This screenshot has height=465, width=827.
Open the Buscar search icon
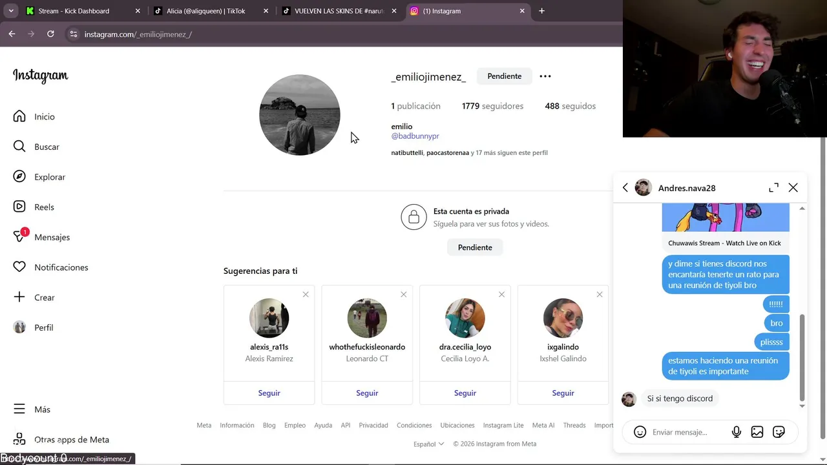pos(19,147)
